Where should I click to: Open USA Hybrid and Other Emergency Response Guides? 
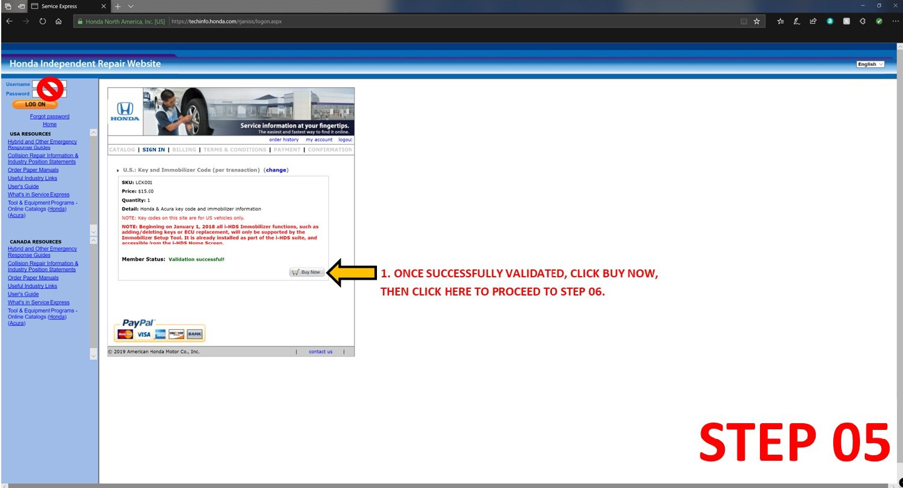(42, 145)
